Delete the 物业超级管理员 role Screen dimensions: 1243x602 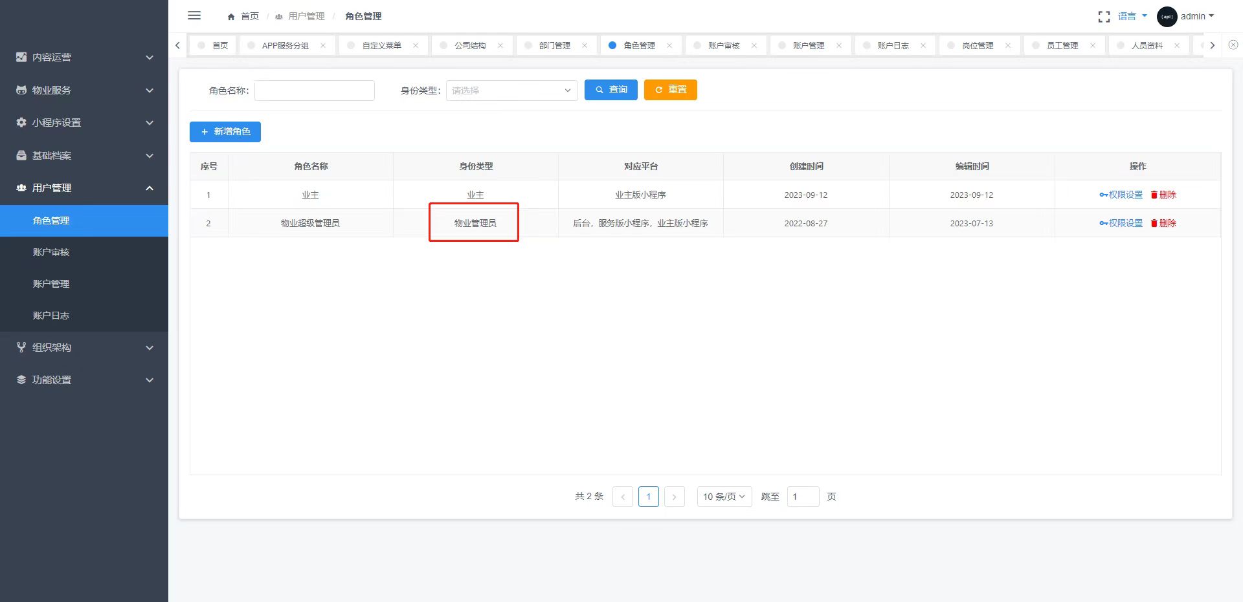point(1163,223)
